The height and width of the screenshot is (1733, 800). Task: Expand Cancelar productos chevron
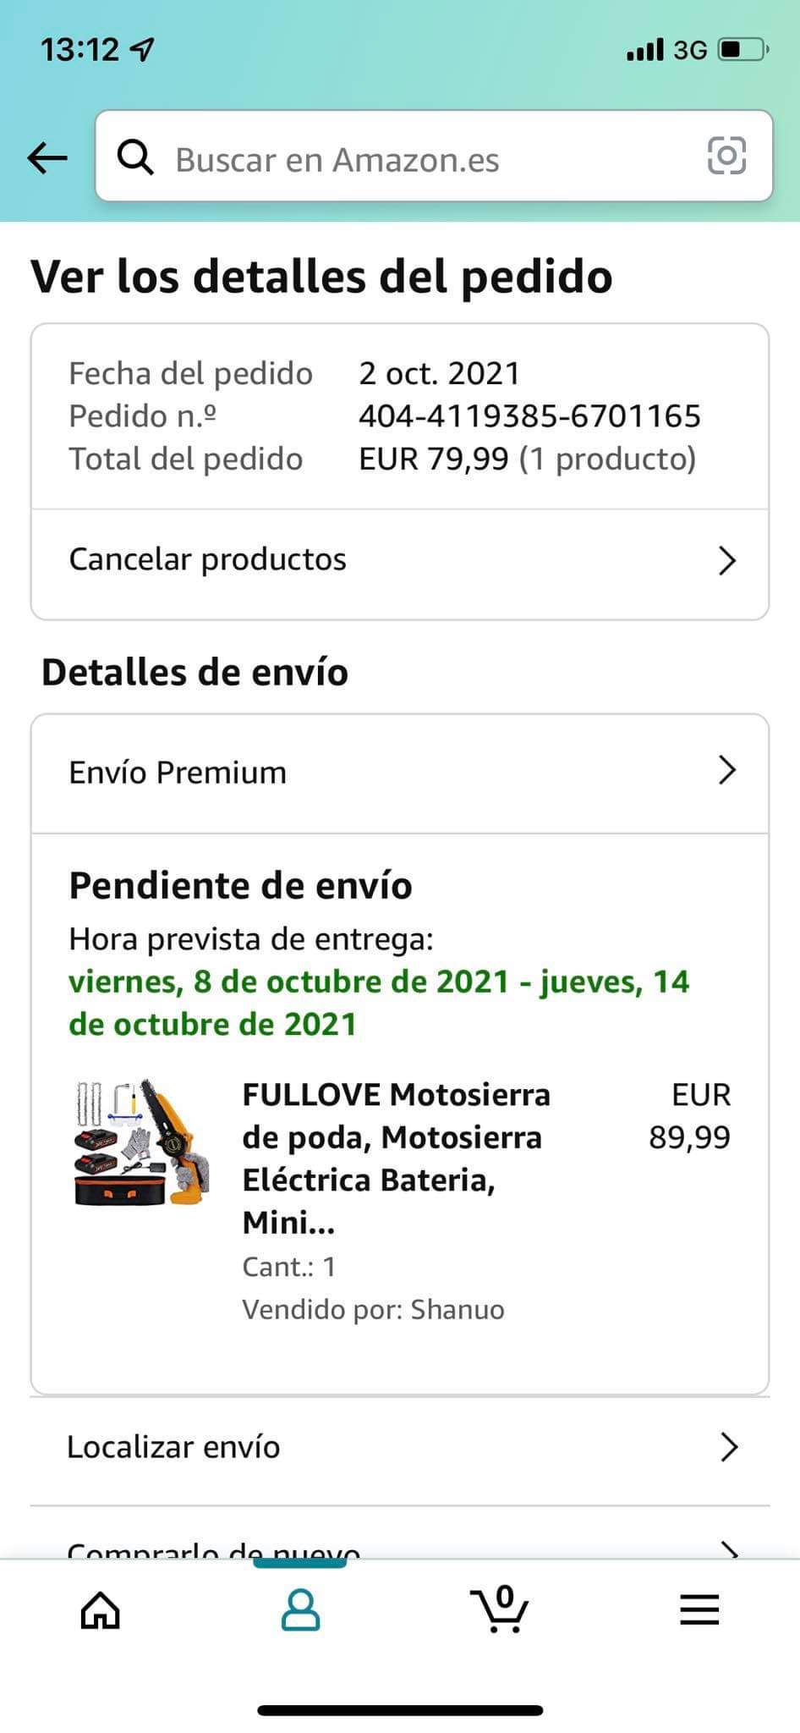(727, 560)
